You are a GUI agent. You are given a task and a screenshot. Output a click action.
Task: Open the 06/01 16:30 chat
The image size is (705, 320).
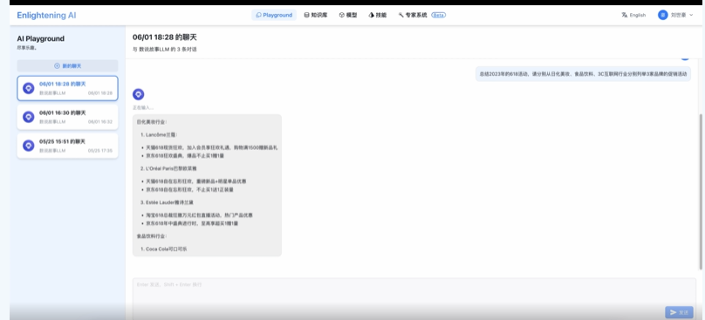coord(67,117)
